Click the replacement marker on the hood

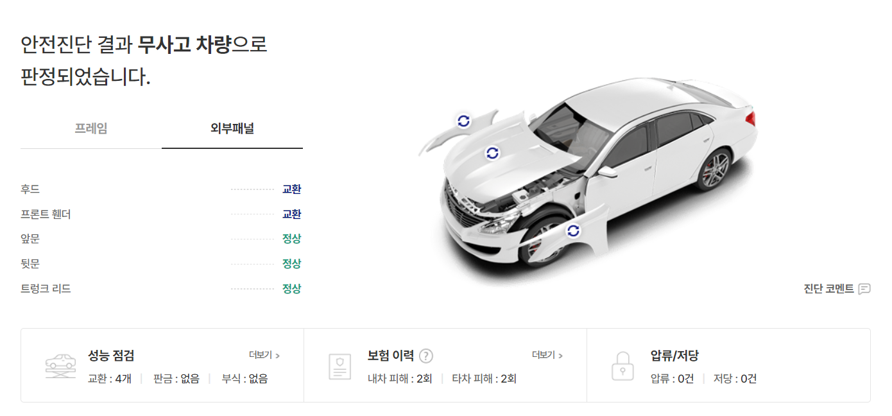pyautogui.click(x=492, y=153)
